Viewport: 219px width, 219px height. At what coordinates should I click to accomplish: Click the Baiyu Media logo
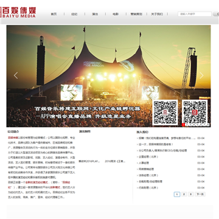[x=18, y=12]
